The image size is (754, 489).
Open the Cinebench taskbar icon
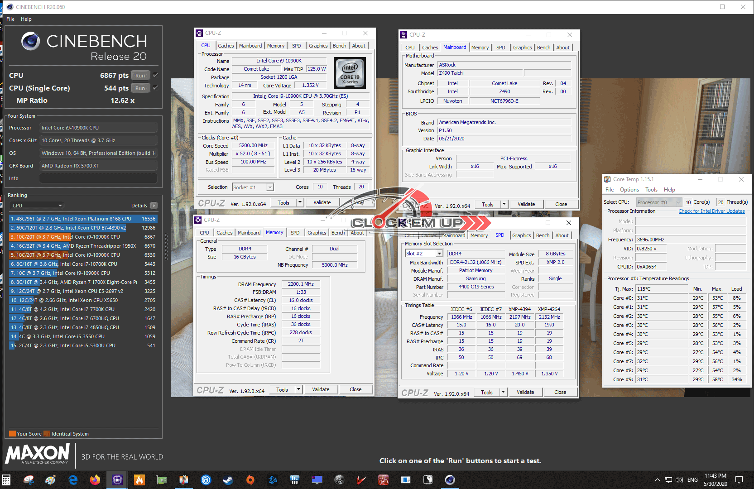(x=450, y=480)
